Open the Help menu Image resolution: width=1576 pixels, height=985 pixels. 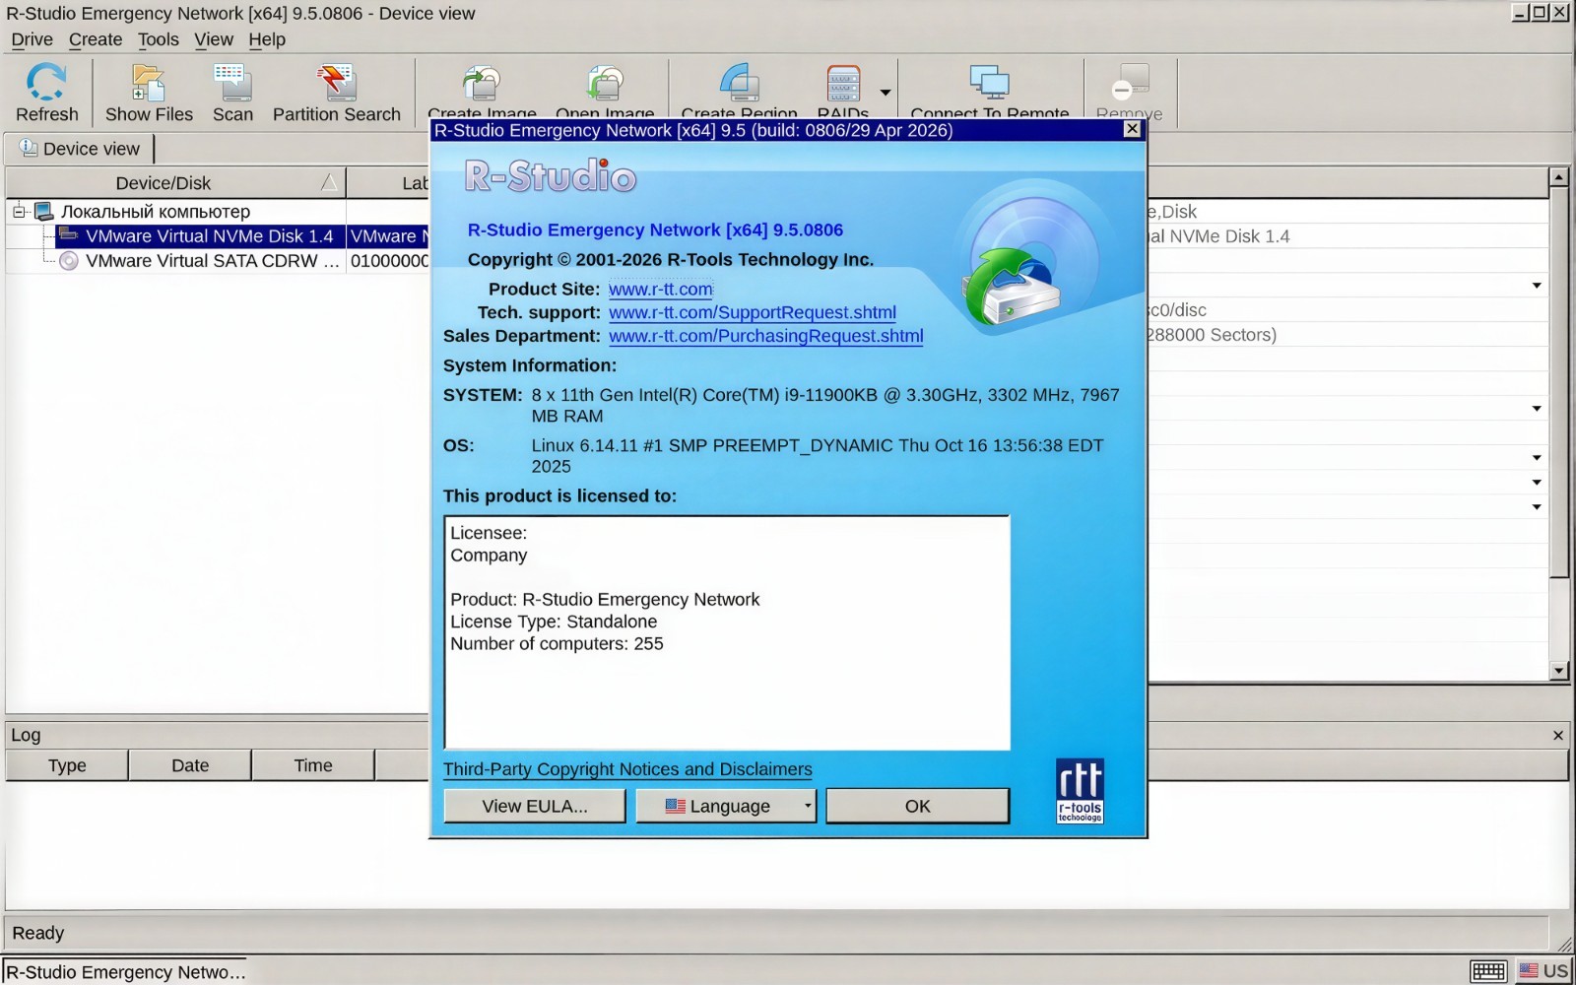(x=267, y=39)
